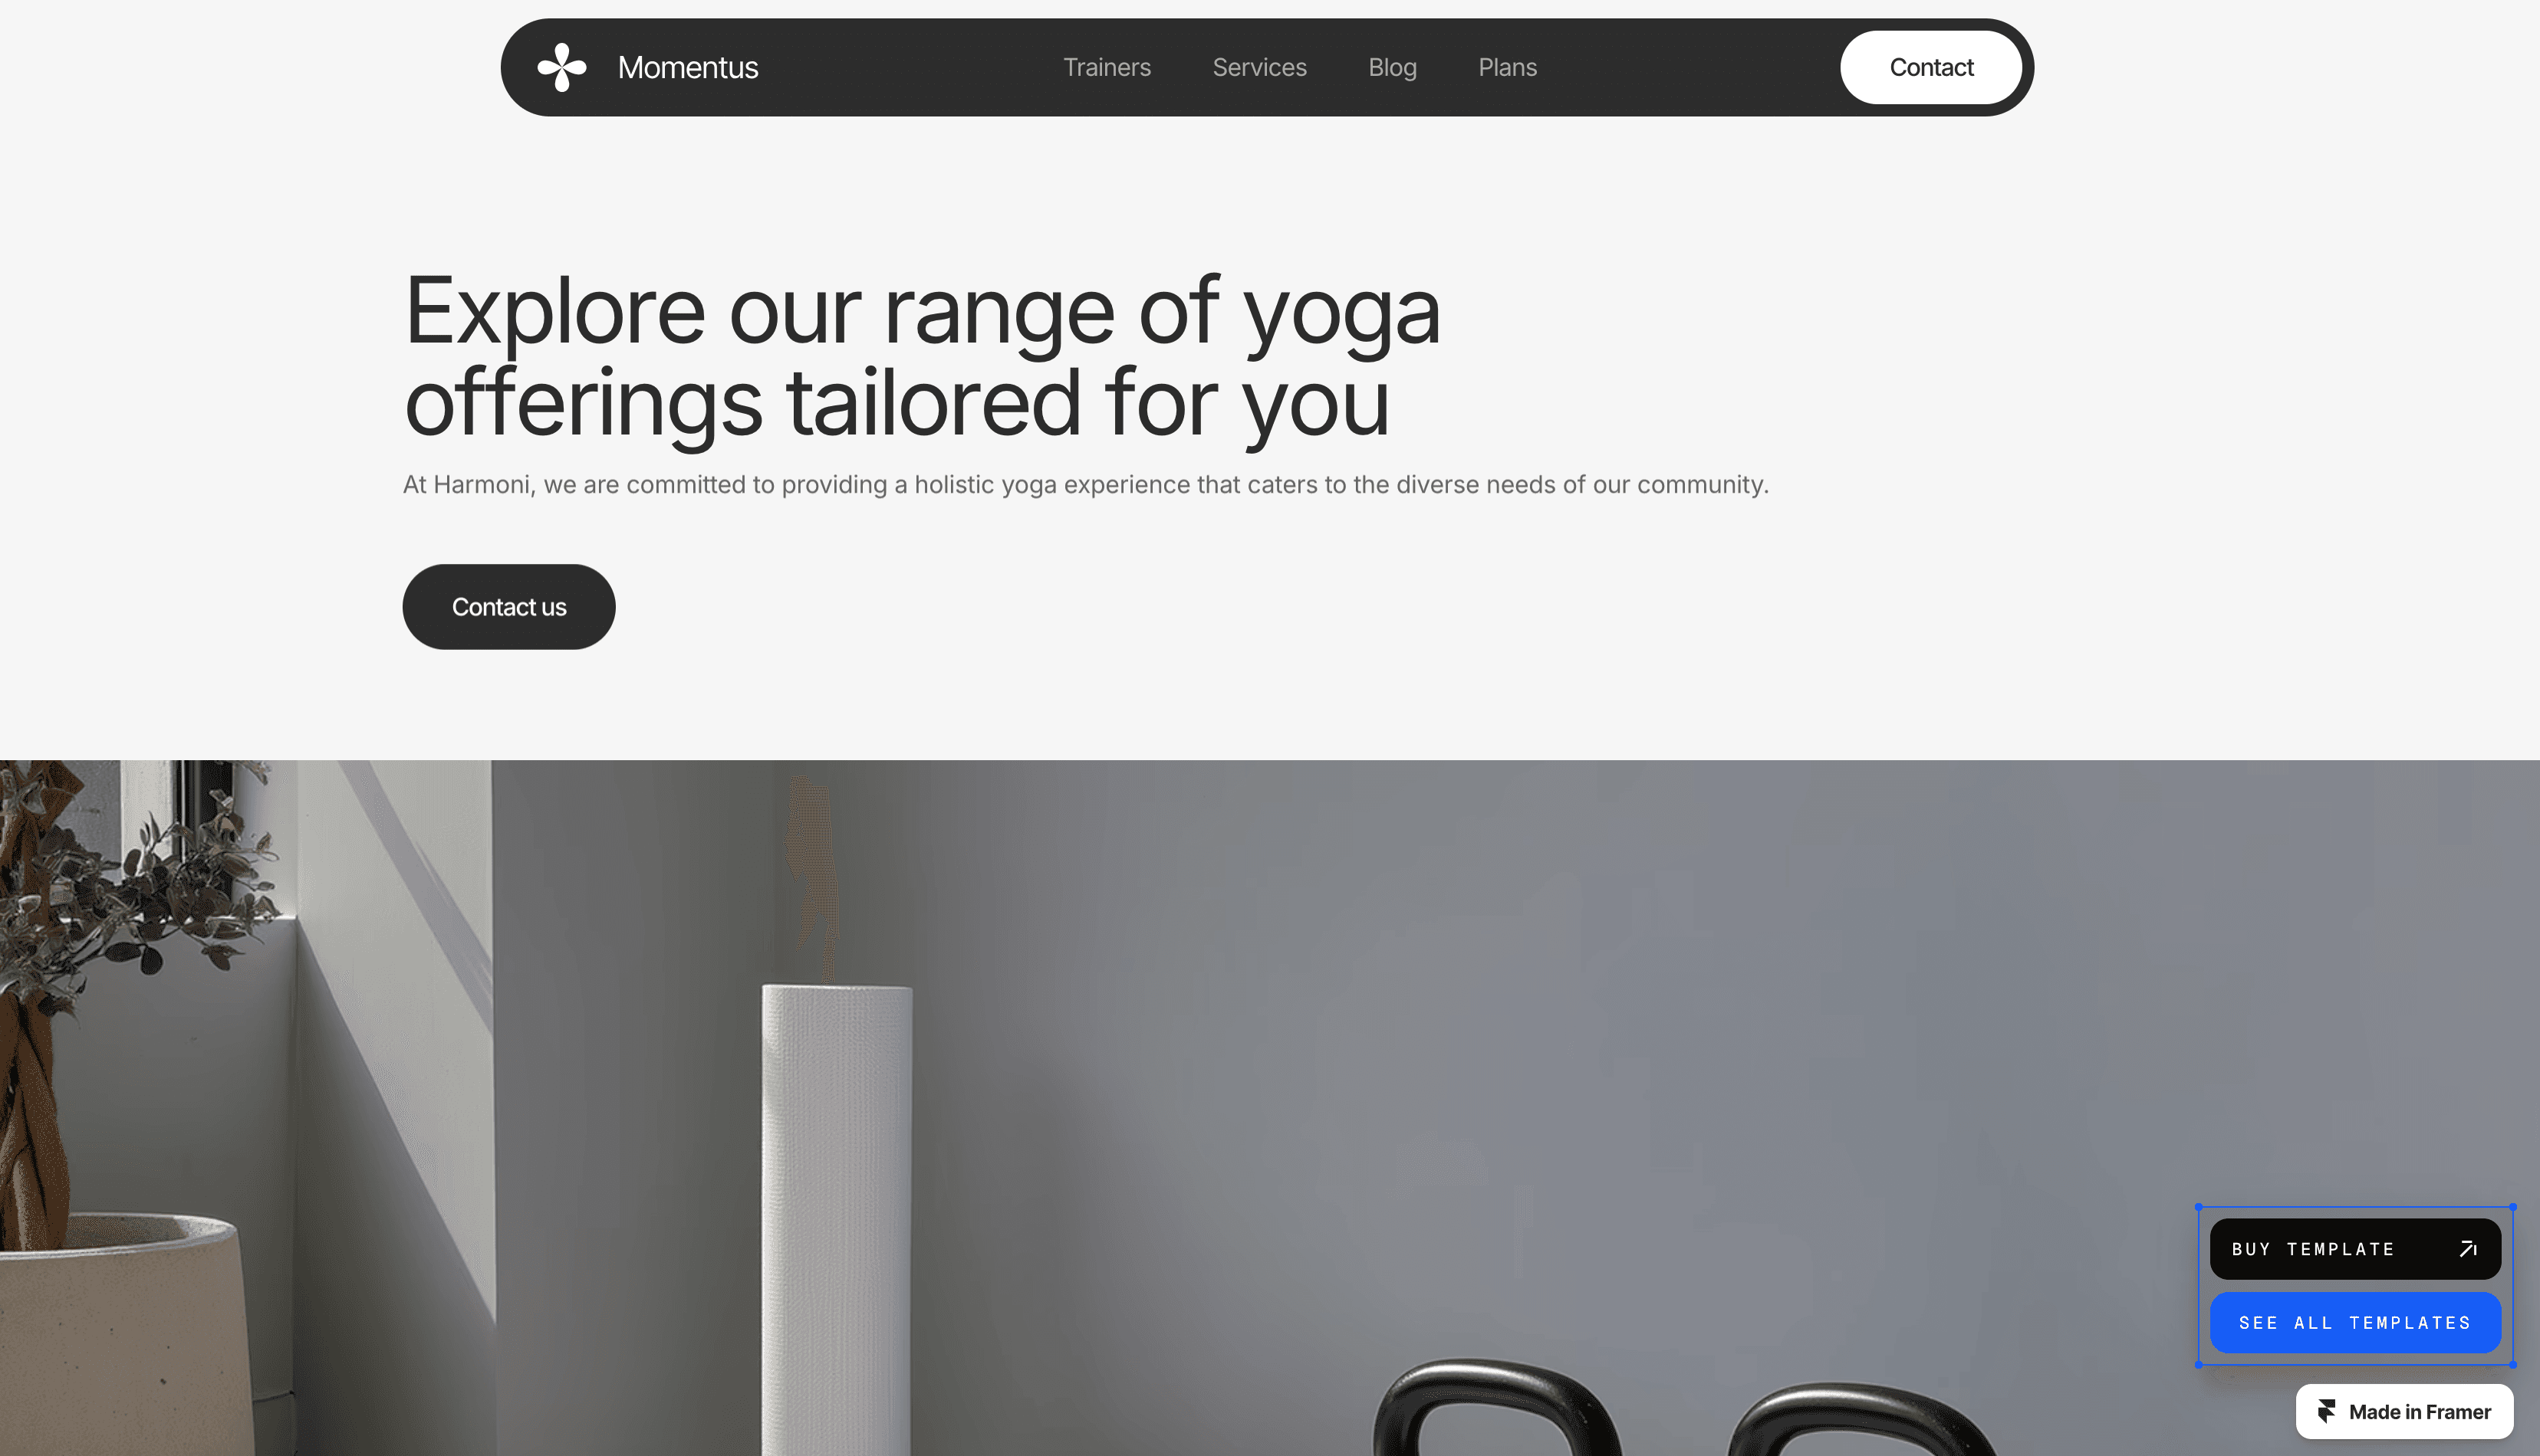Open the Services navigation link
Viewport: 2540px width, 1456px height.
click(x=1259, y=67)
